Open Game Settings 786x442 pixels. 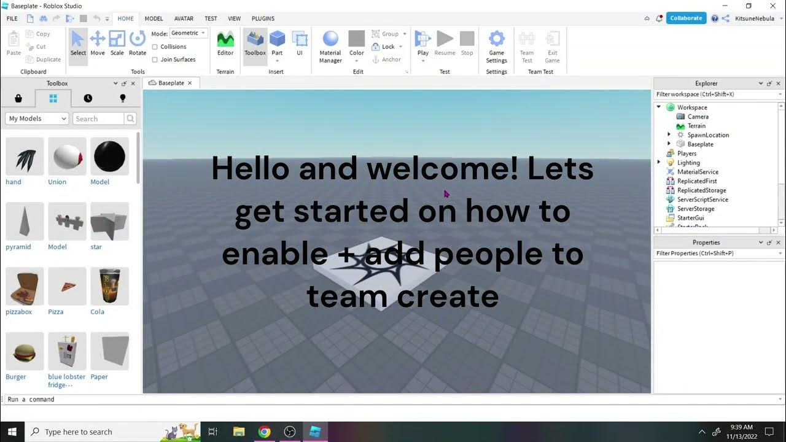pos(496,47)
